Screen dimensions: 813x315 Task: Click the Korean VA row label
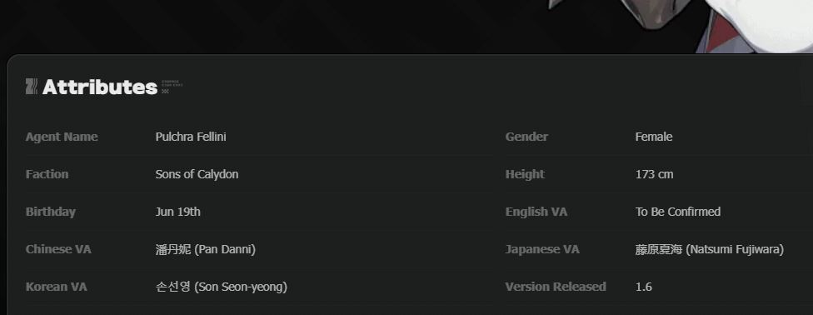[57, 287]
